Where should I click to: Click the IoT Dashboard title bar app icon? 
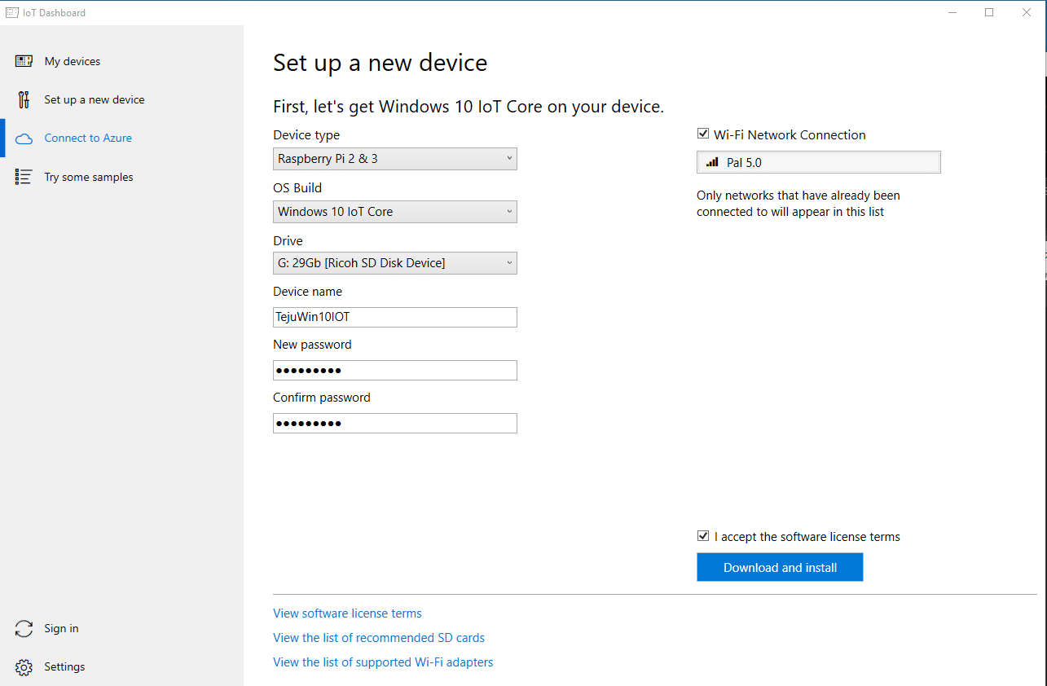pyautogui.click(x=12, y=12)
